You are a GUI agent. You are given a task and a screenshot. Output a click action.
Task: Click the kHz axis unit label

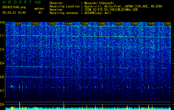pos(2,22)
